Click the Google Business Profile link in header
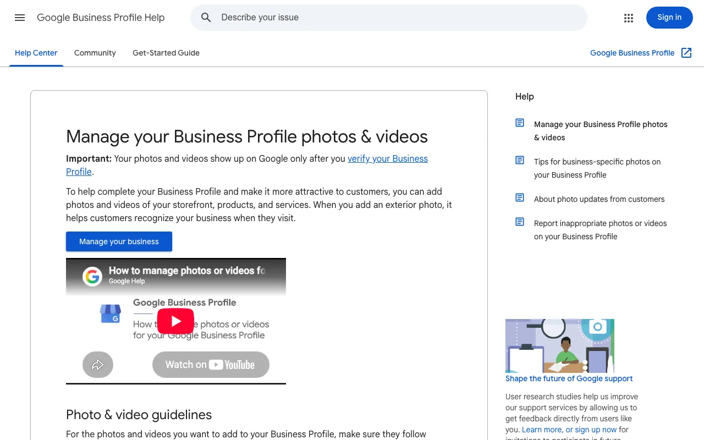The image size is (704, 440). (x=632, y=53)
